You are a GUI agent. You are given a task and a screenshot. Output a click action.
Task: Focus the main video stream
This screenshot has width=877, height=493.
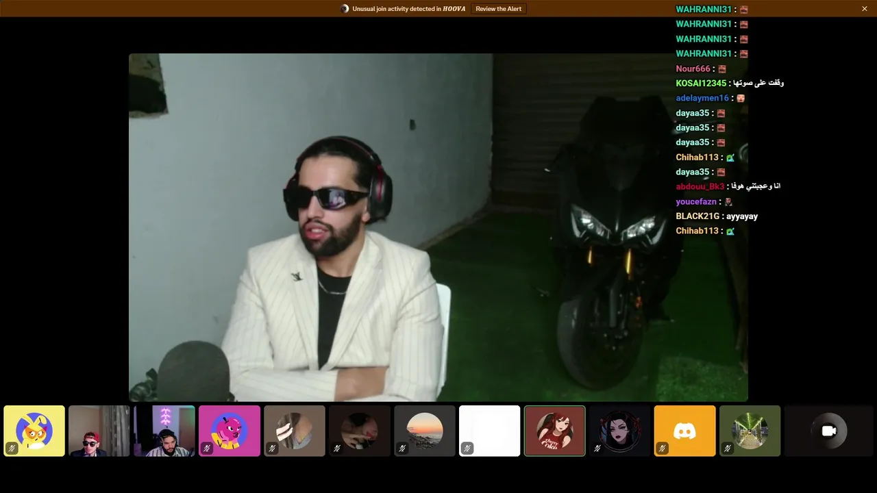438,227
